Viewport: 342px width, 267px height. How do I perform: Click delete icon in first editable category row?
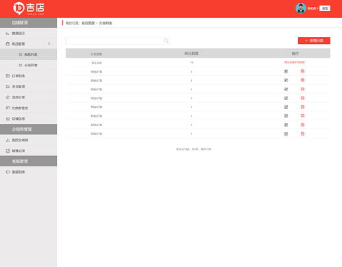tap(302, 71)
